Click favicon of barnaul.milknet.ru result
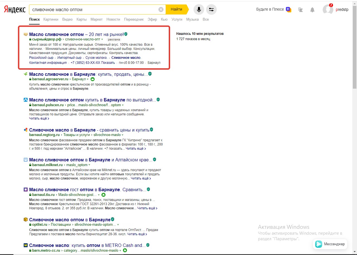Screen dimensions: 357x255 tap(26, 160)
